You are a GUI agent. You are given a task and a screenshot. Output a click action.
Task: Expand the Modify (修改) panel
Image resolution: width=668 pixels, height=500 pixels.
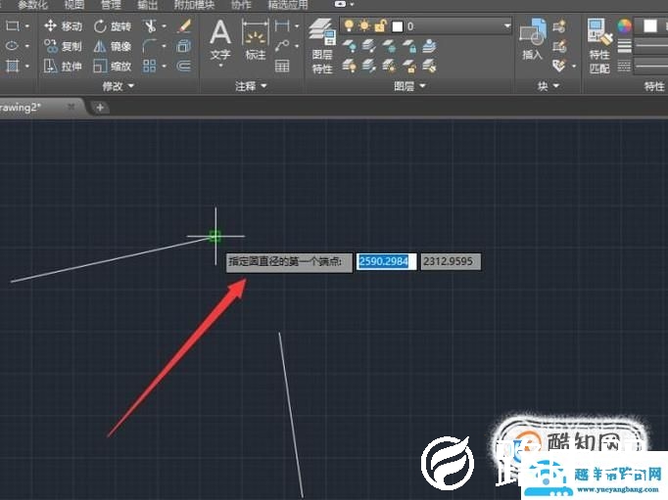pos(117,86)
